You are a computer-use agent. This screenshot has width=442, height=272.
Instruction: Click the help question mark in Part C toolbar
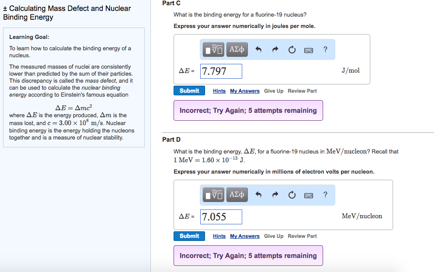(x=325, y=49)
